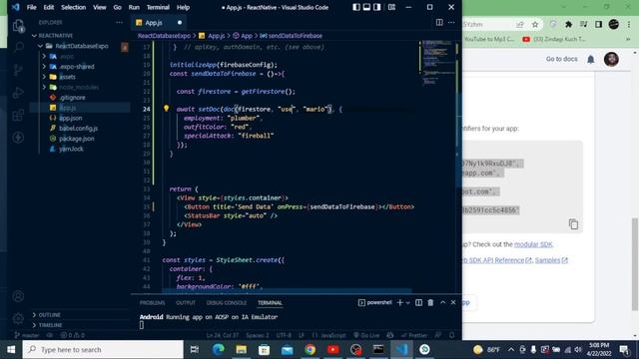Toggle the primary sidebar layout icon
639x359 pixels.
[x=355, y=7]
